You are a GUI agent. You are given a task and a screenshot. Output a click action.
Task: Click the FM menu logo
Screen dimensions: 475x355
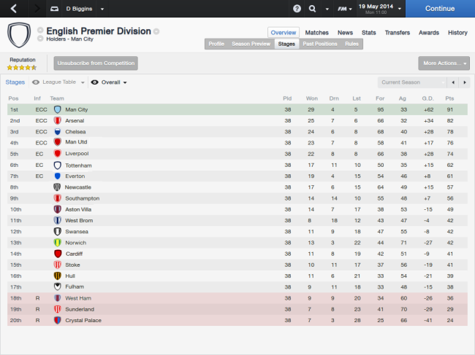(x=342, y=9)
